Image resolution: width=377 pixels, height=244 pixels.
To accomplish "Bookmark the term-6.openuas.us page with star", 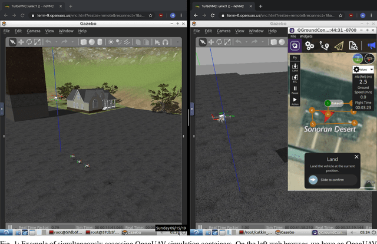I will pos(340,15).
